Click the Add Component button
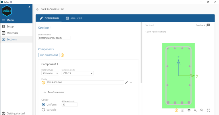The width and height of the screenshot is (219, 115). point(49,55)
